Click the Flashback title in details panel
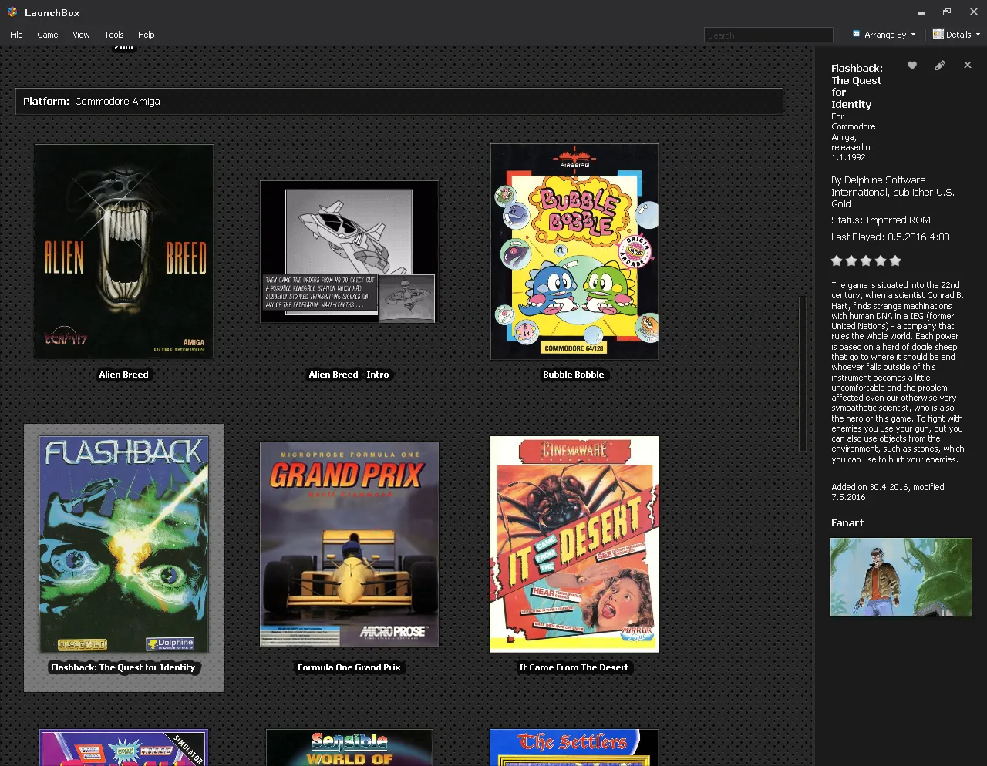 click(857, 86)
